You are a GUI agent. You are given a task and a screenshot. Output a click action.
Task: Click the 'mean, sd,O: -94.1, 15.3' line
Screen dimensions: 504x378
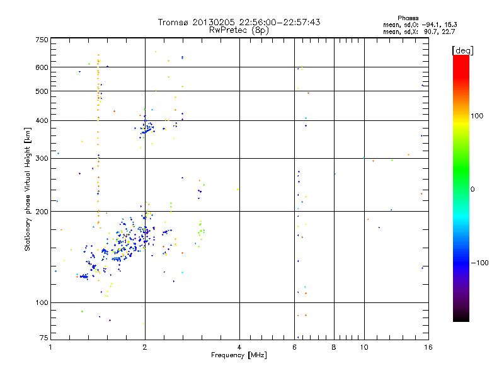[x=420, y=25]
